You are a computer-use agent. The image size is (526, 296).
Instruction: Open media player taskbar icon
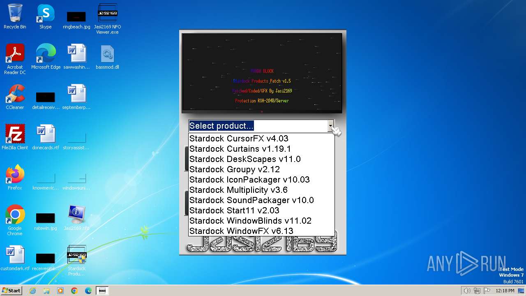point(60,291)
